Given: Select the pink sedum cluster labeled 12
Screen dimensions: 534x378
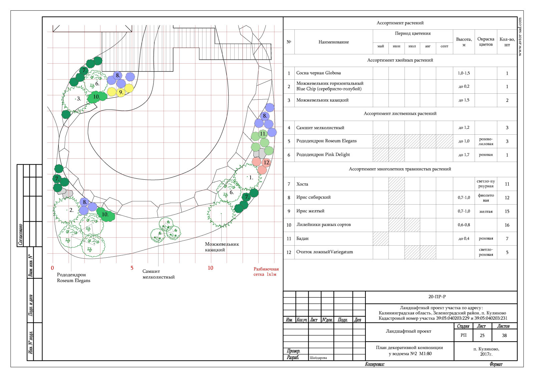Looking at the screenshot, I should 262,166.
